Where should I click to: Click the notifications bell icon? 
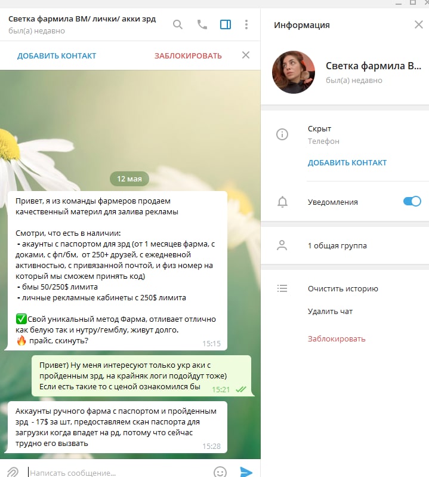click(282, 202)
